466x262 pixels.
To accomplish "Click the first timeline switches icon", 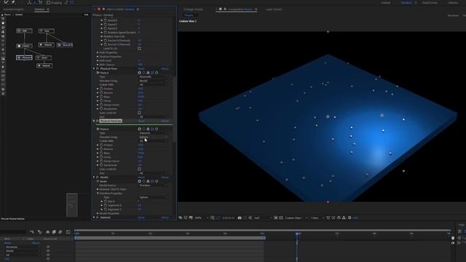I will coord(32,231).
